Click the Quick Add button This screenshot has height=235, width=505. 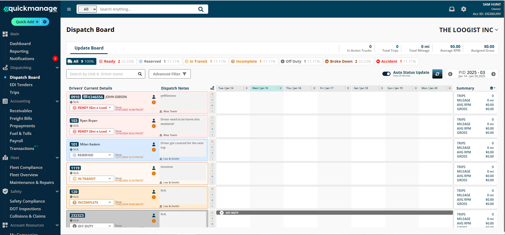[x=27, y=22]
